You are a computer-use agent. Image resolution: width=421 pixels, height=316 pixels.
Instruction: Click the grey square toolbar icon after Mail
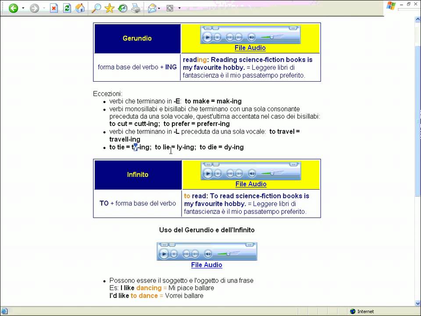(170, 8)
